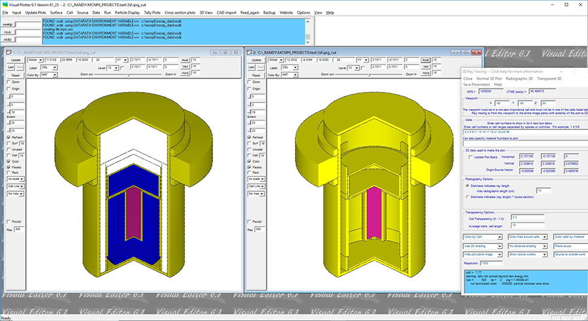Screen dimensions: 588x321
Task: Click Resolution field in ray tracing dialog
Action: click(491, 264)
